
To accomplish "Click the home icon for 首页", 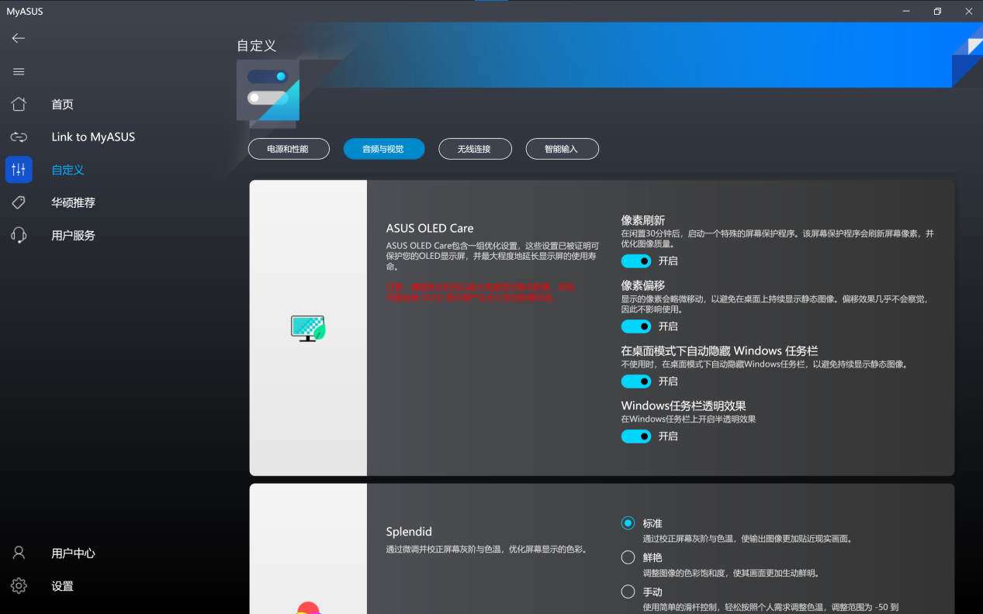I will coord(19,105).
